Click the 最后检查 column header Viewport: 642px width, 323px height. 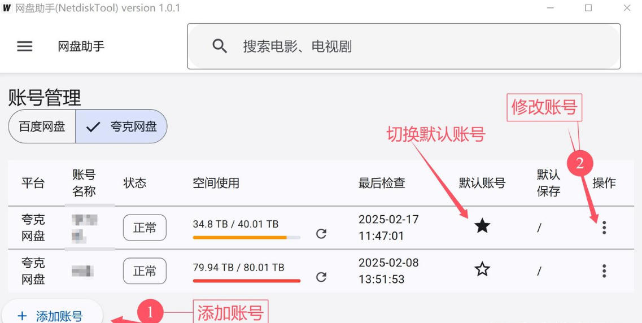[382, 183]
